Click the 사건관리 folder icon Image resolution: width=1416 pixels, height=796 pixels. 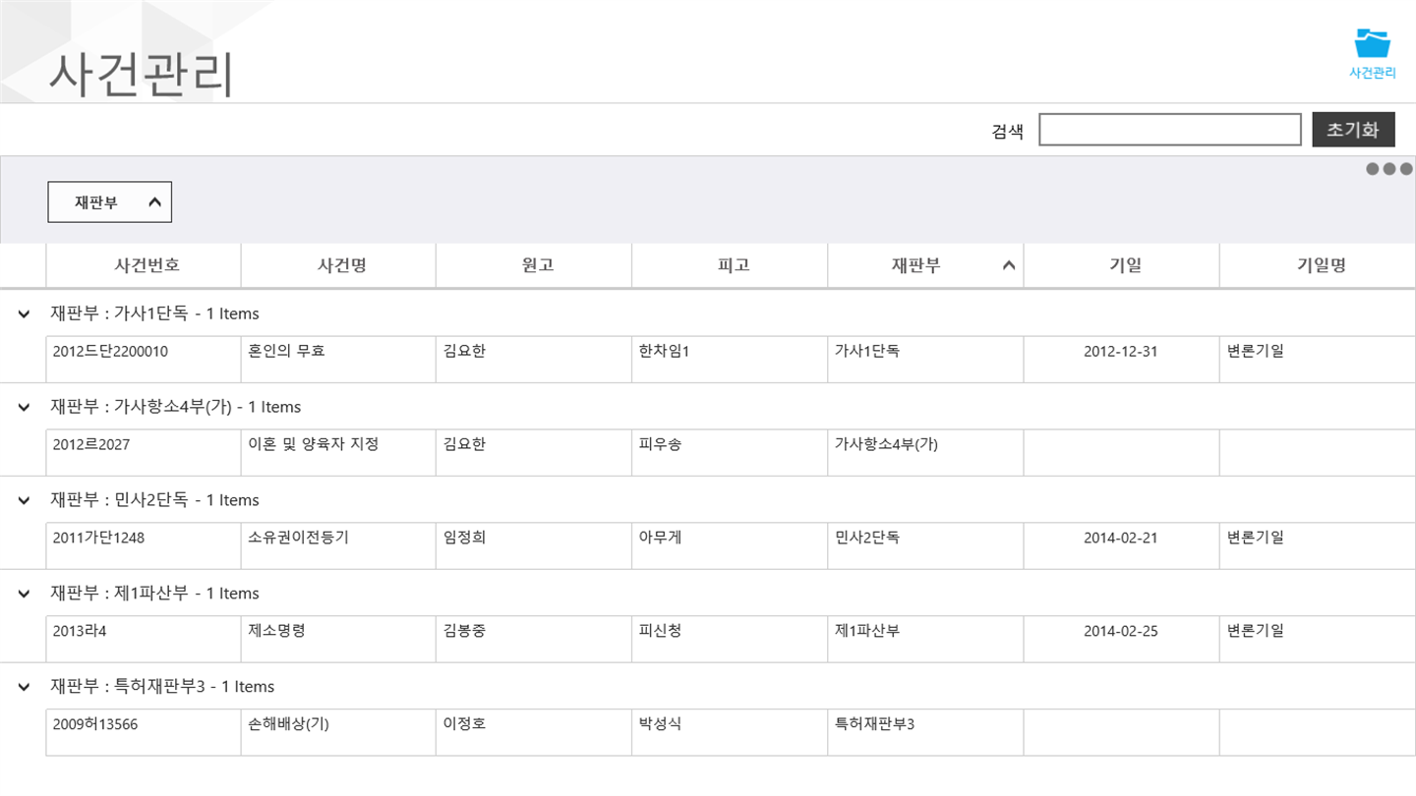point(1372,44)
